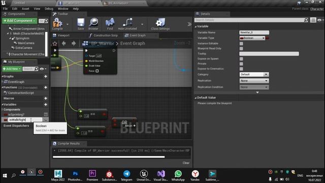Open the Details property matrix grid icon
The width and height of the screenshot is (325, 183).
coord(313,20)
